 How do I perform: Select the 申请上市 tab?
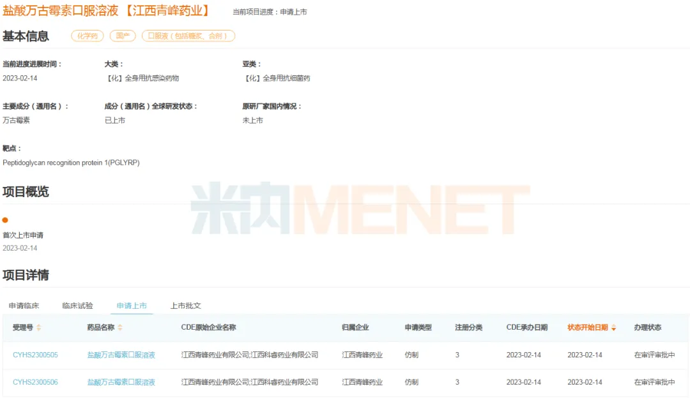[x=132, y=306]
